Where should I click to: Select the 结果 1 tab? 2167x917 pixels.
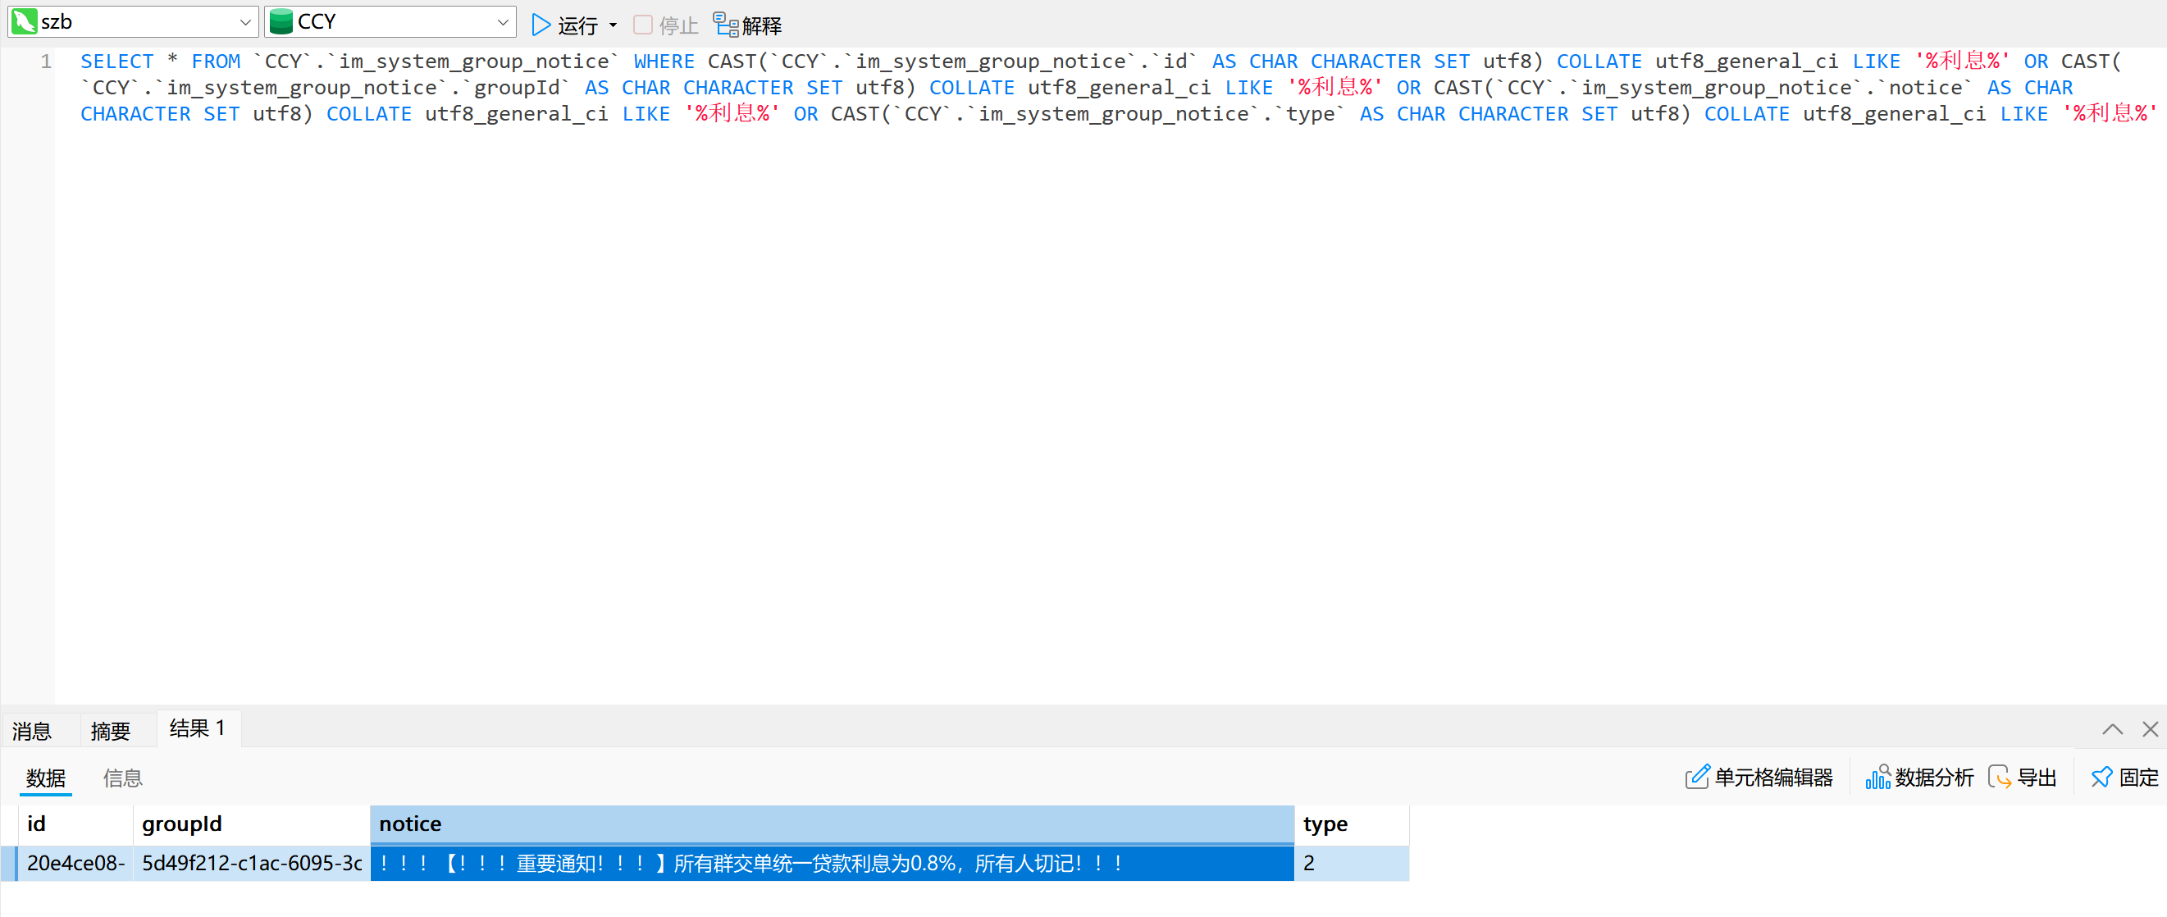tap(197, 728)
